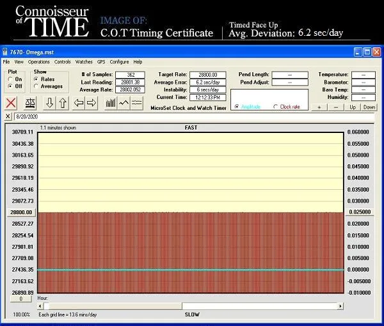
Task: Click the down arrow toolbar icon
Action: (x=50, y=103)
